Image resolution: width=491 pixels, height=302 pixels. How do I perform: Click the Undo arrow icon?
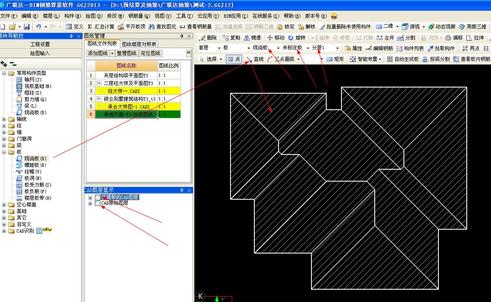tap(39, 27)
